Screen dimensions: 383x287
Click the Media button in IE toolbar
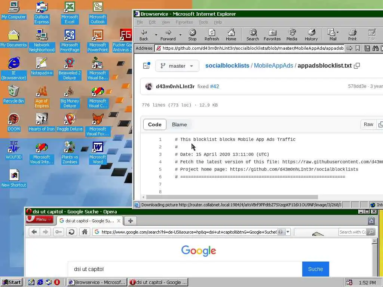click(292, 35)
